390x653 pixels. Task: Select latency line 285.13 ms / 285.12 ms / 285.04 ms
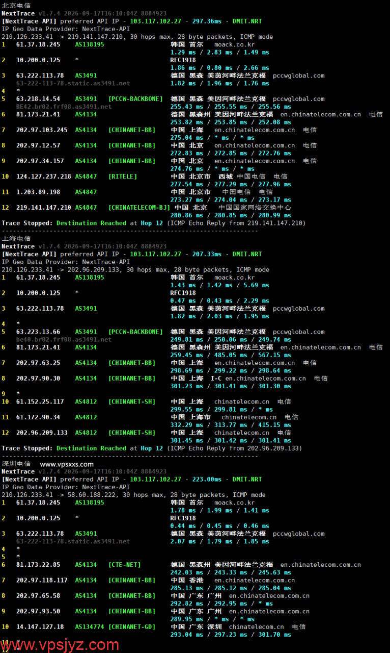tap(231, 588)
